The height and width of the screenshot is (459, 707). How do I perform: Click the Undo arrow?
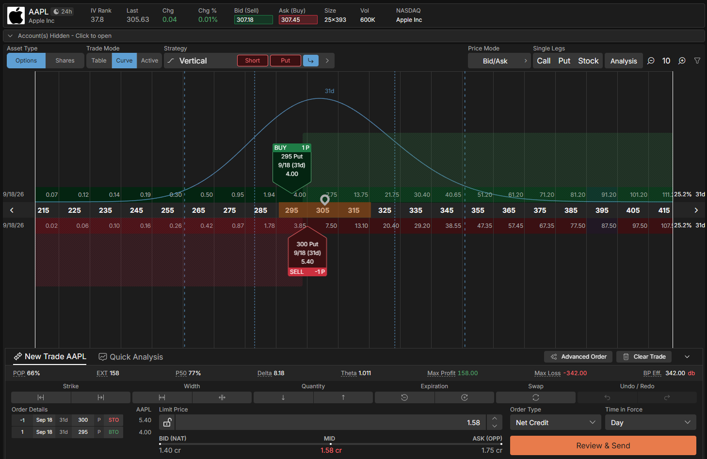point(607,397)
